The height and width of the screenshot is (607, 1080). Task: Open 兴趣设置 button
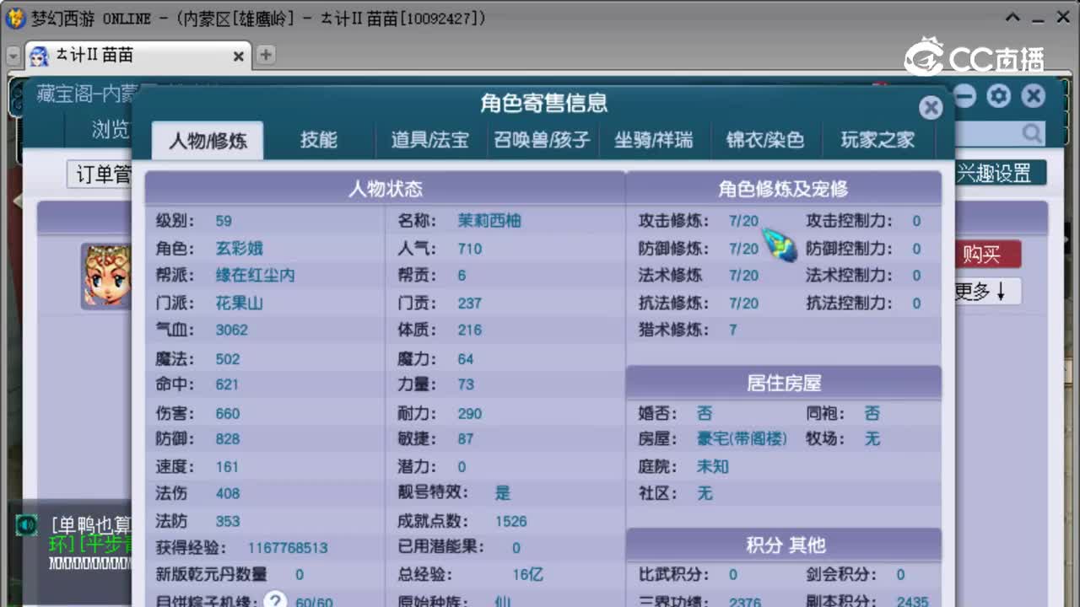996,173
